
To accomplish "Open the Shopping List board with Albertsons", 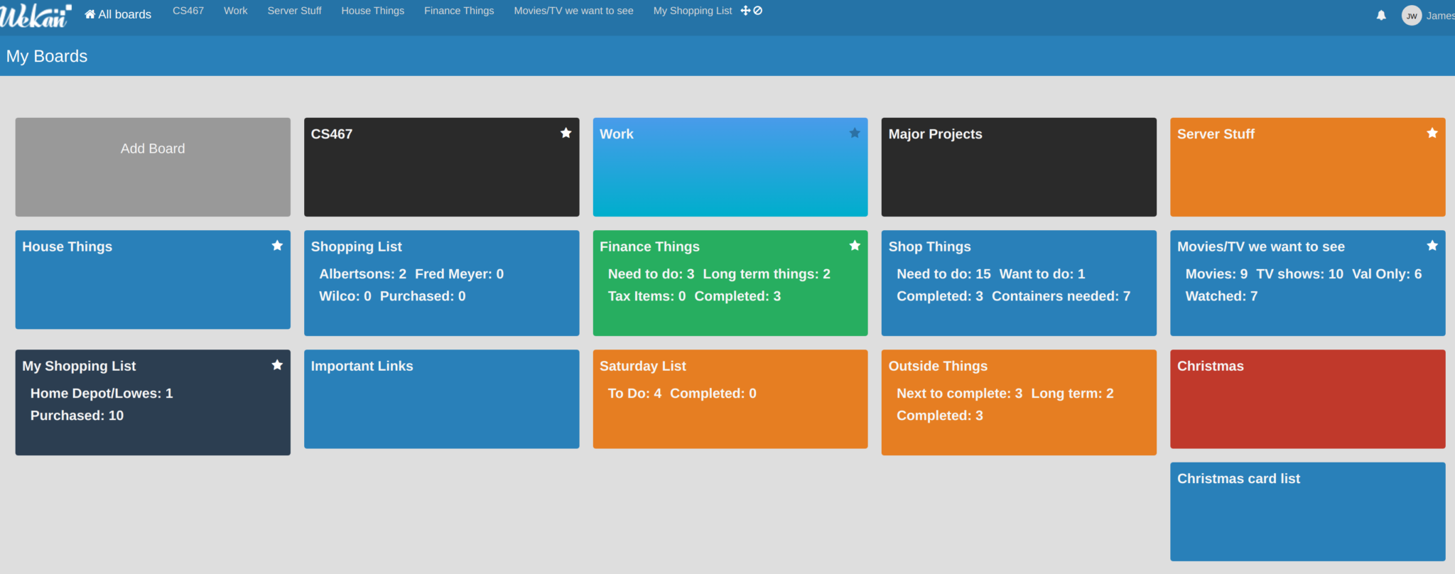I will (441, 283).
